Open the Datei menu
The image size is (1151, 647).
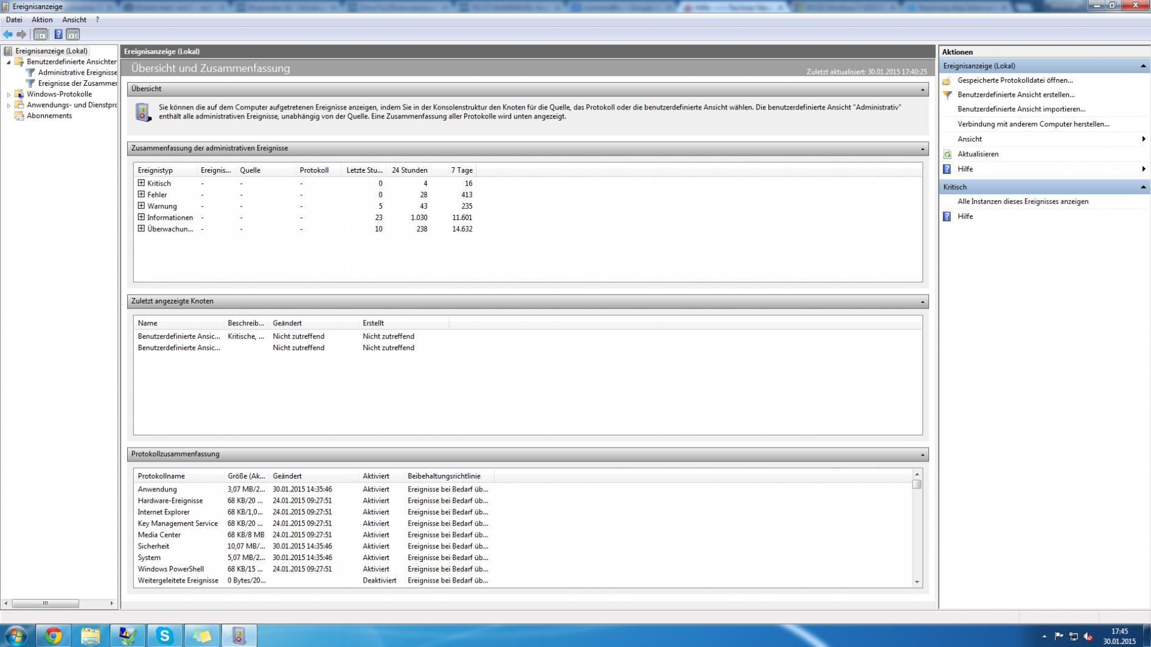(x=14, y=20)
